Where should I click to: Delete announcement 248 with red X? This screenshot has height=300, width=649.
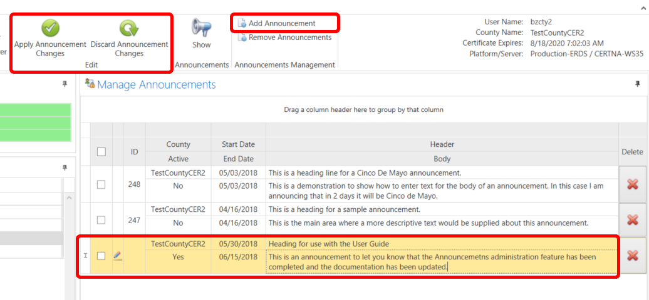tap(633, 184)
